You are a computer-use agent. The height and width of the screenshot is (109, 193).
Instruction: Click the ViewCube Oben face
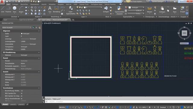point(184,33)
